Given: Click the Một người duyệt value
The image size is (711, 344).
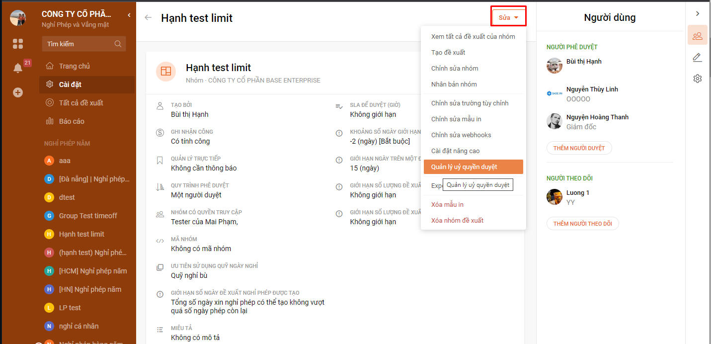Looking at the screenshot, I should click(x=196, y=195).
